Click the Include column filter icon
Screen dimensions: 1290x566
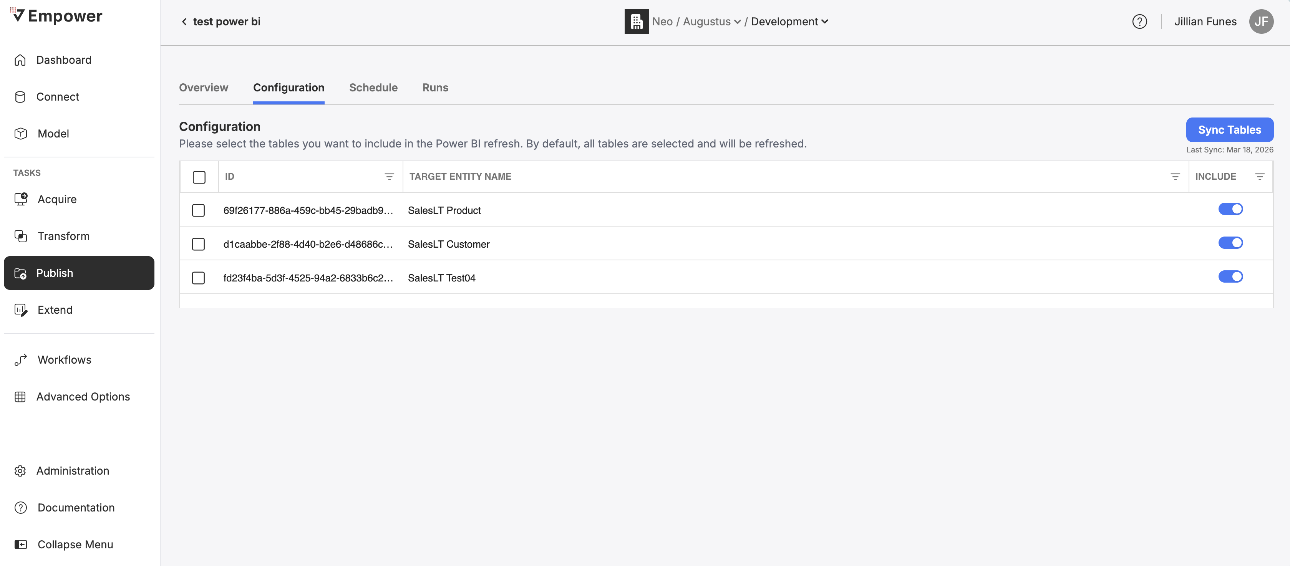click(x=1259, y=177)
